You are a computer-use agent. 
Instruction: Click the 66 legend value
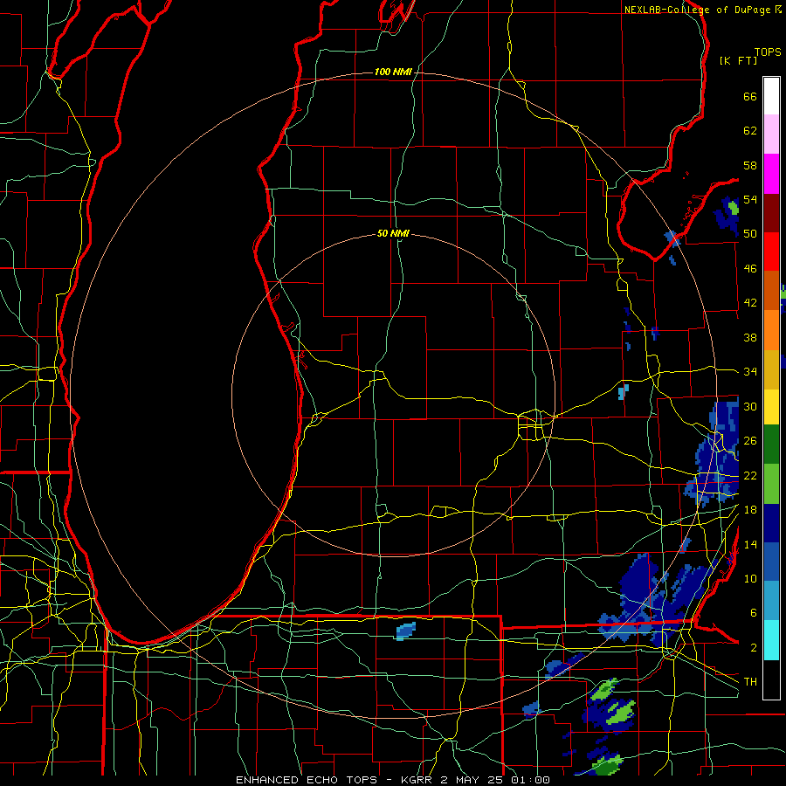(750, 96)
